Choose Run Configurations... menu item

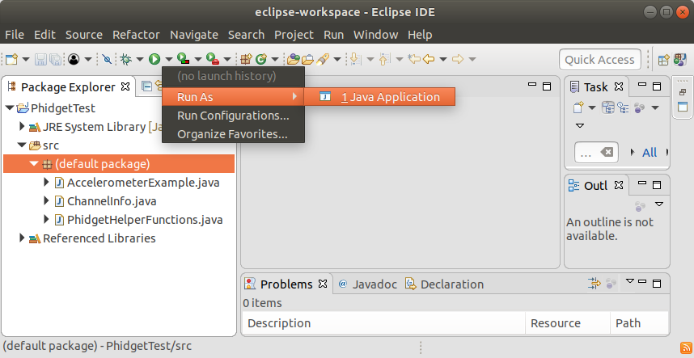(x=233, y=116)
